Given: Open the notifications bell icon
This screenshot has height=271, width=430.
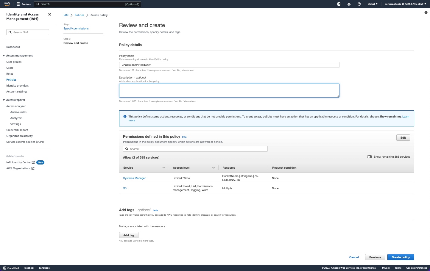Looking at the screenshot, I should (349, 4).
